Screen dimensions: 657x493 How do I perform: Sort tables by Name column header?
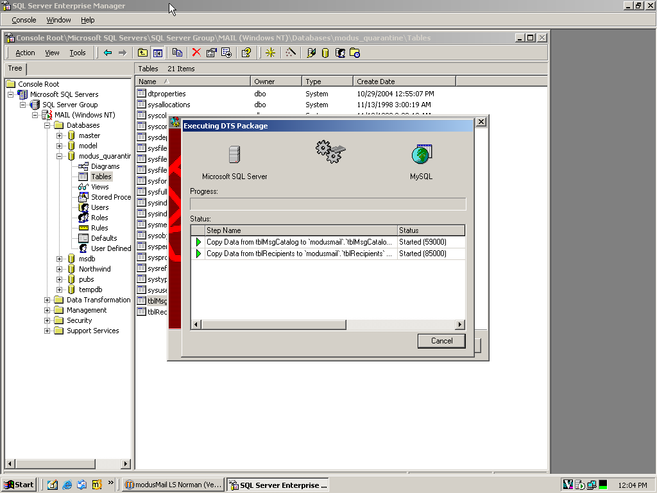tap(193, 82)
